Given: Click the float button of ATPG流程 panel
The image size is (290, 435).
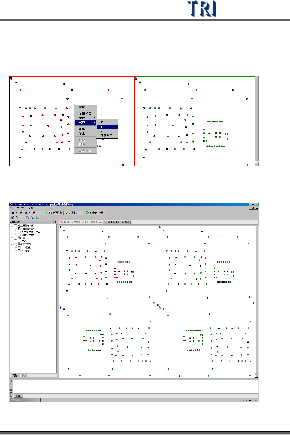Looking at the screenshot, I should 53,222.
